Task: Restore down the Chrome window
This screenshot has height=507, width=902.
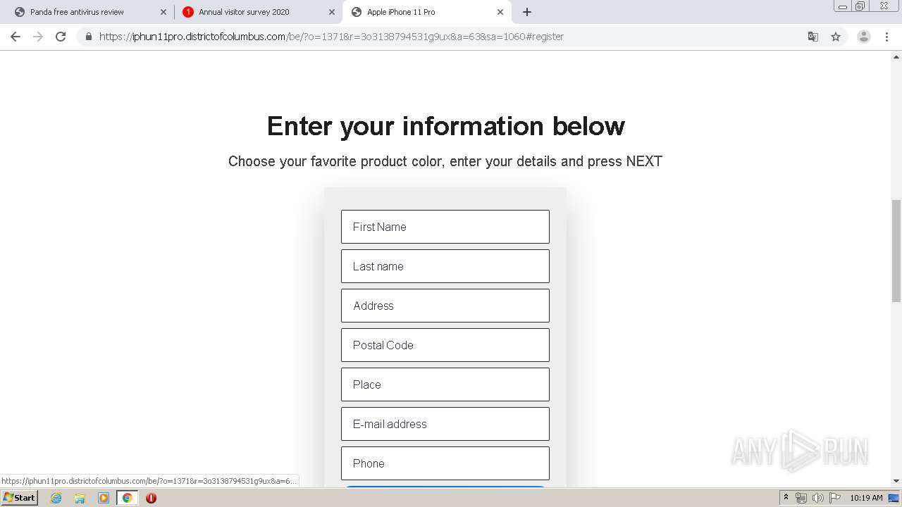Action: pos(860,6)
